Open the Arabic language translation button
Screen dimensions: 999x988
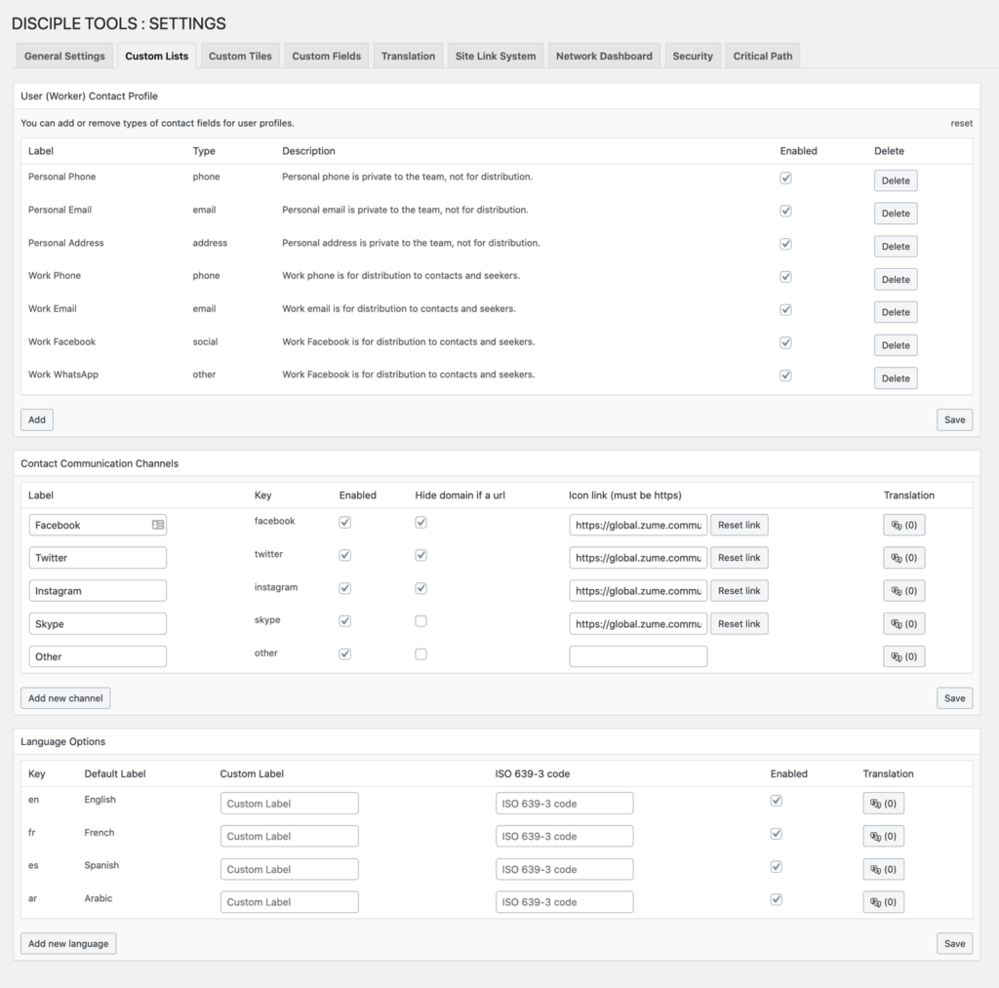click(883, 901)
